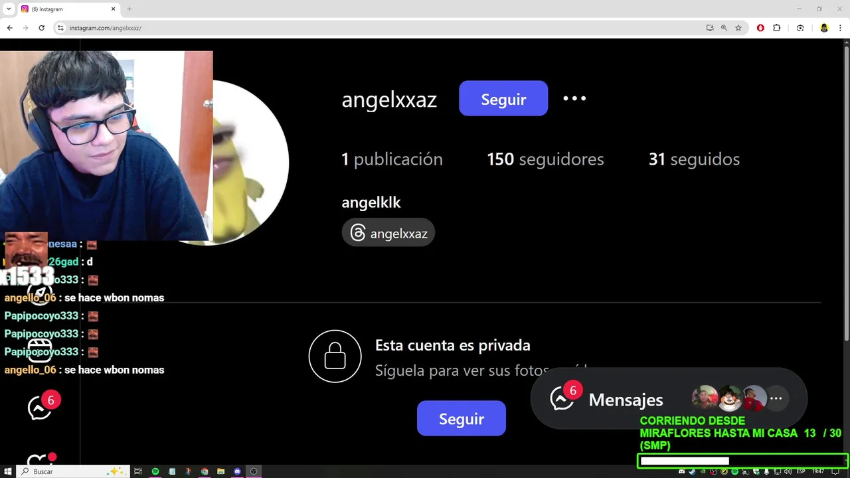Click the network tray icon
This screenshot has height=478, width=850.
777,471
